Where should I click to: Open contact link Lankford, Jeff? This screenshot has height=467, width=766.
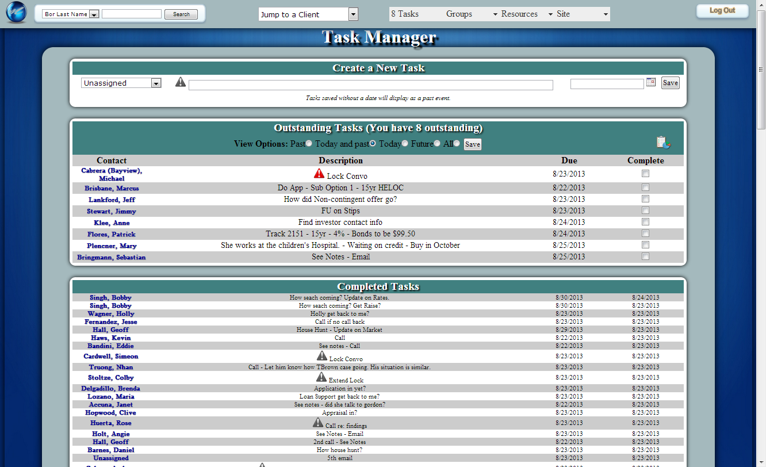(112, 200)
